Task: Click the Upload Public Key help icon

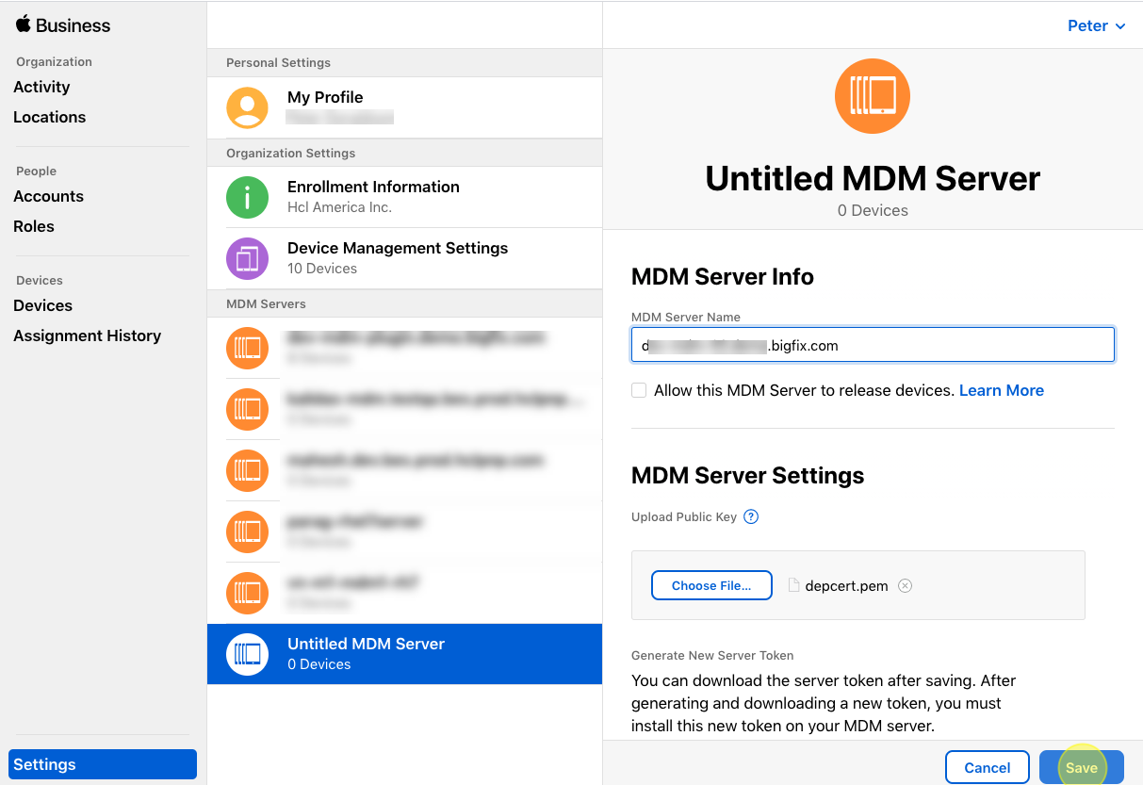Action: 751,516
